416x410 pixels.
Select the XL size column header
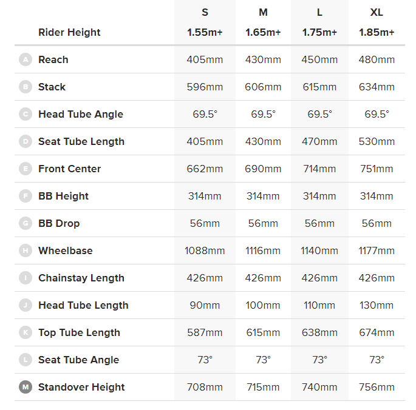(x=377, y=13)
